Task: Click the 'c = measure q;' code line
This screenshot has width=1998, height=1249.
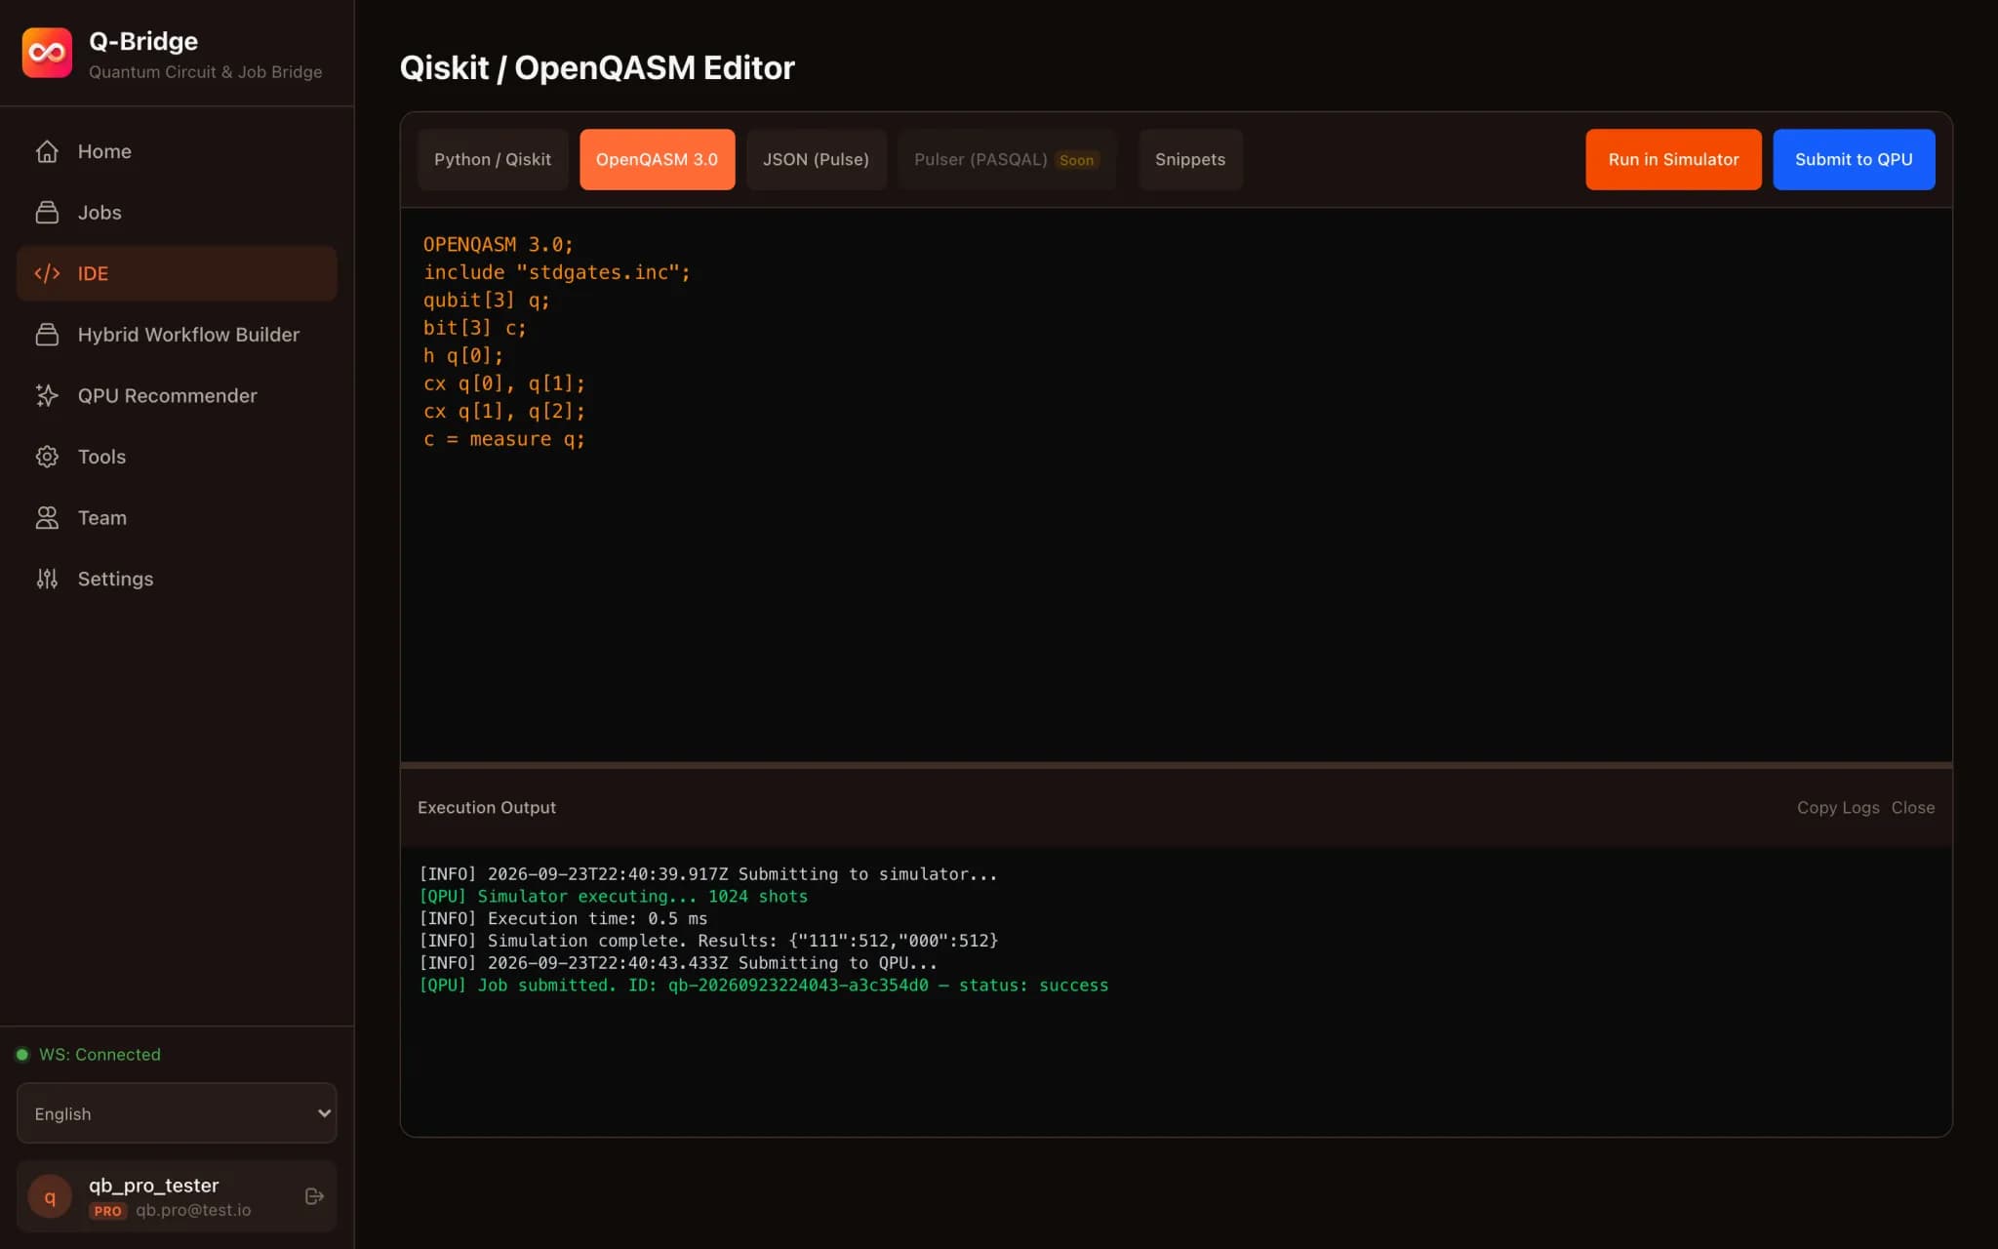Action: click(503, 439)
